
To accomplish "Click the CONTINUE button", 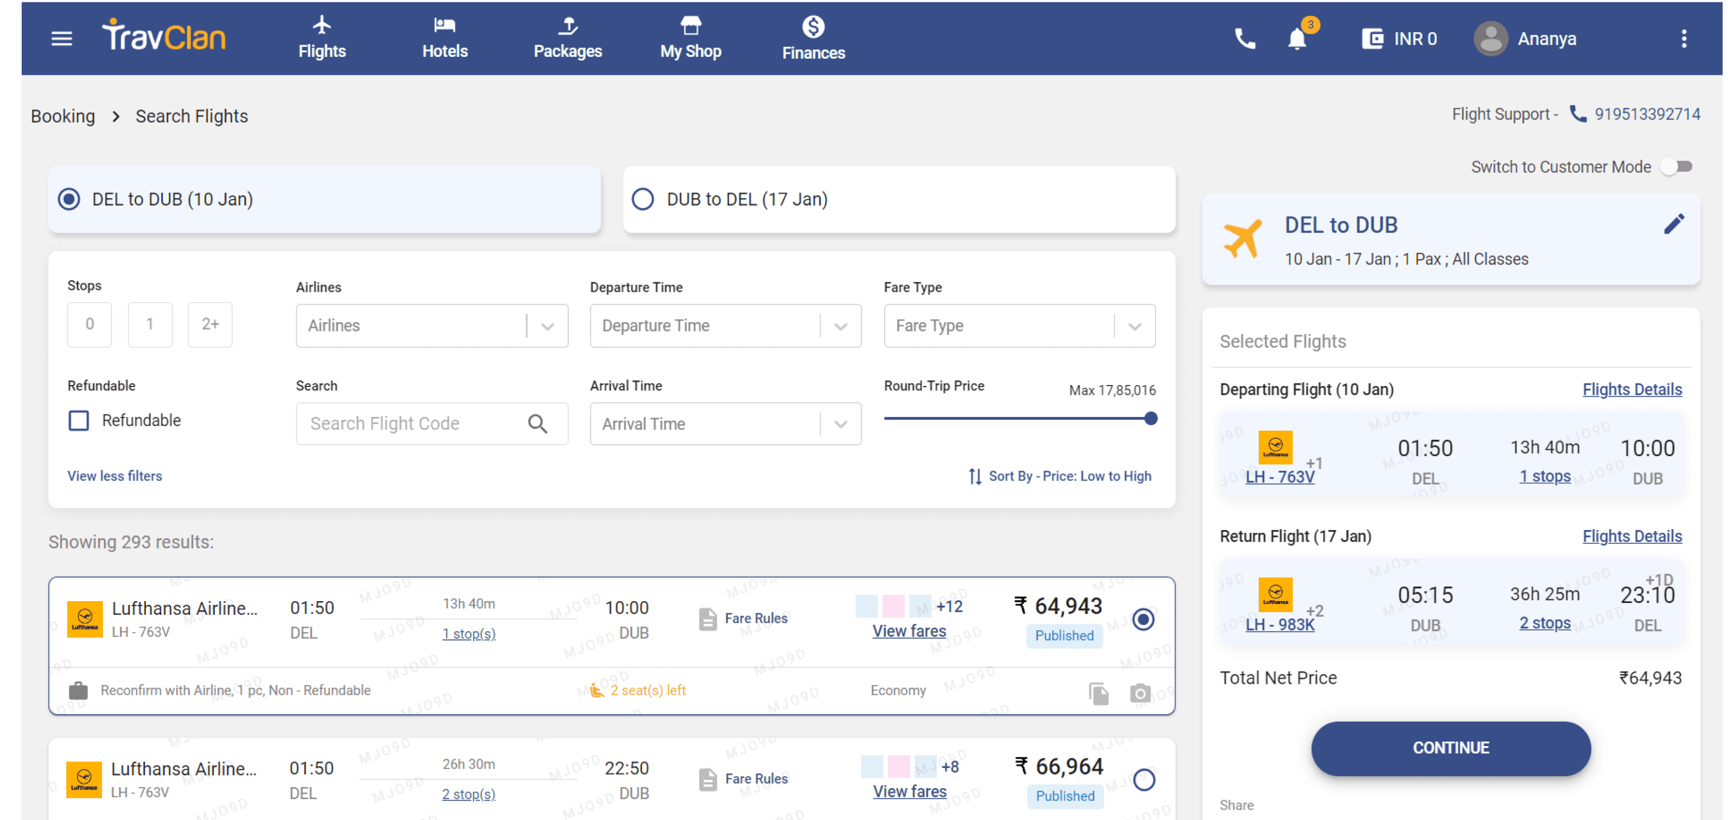I will point(1450,748).
